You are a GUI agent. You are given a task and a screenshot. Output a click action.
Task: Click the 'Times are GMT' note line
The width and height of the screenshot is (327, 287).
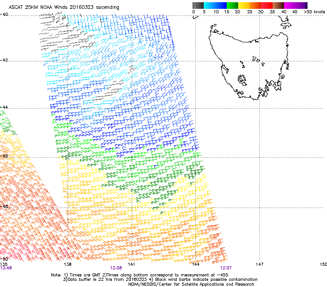[x=140, y=275]
